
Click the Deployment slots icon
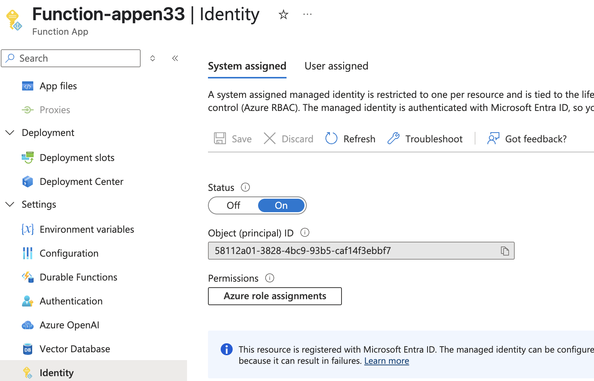28,158
